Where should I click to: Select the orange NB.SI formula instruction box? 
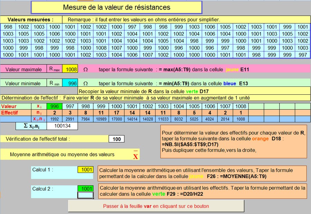coord(234,141)
